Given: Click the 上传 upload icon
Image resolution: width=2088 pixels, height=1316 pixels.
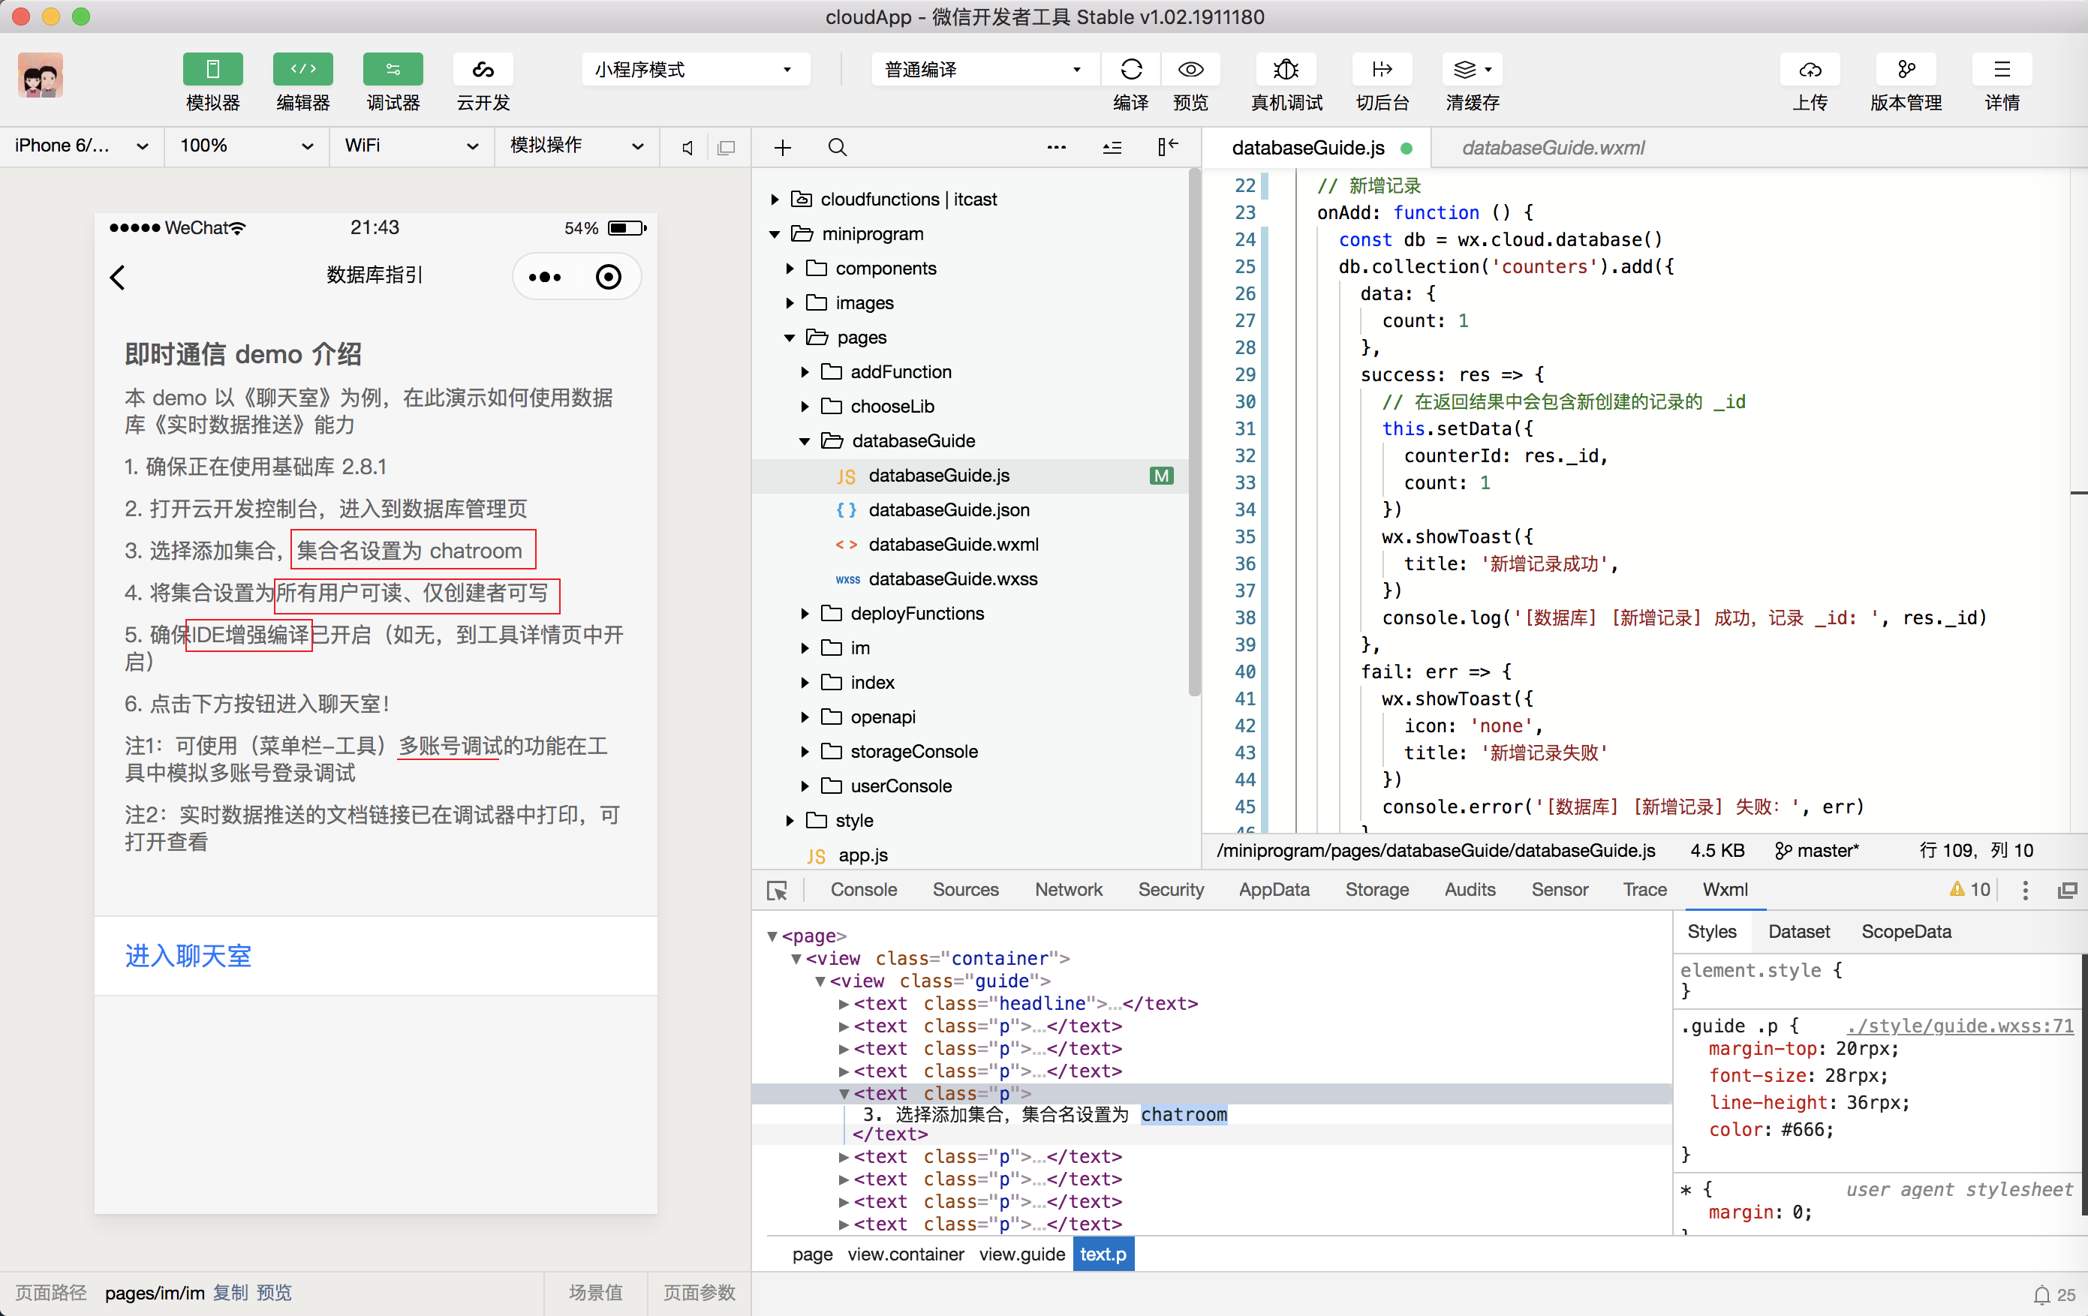Looking at the screenshot, I should click(x=1810, y=69).
